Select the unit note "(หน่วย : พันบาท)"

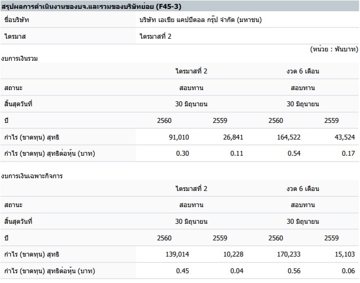tap(334, 49)
